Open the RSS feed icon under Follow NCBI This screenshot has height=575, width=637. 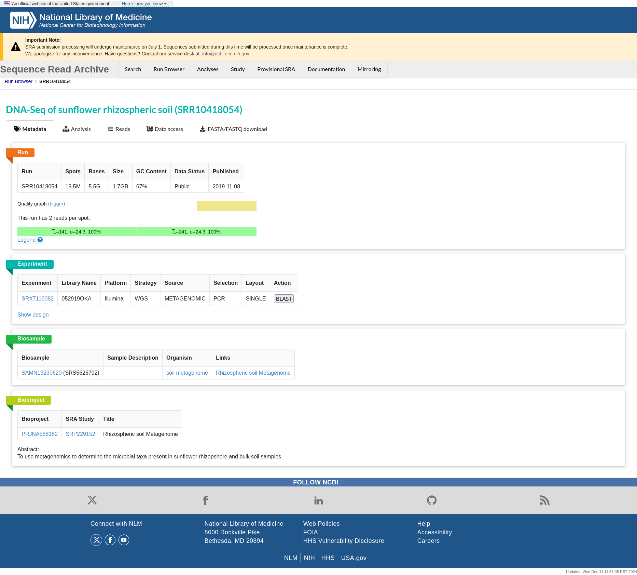(x=545, y=500)
